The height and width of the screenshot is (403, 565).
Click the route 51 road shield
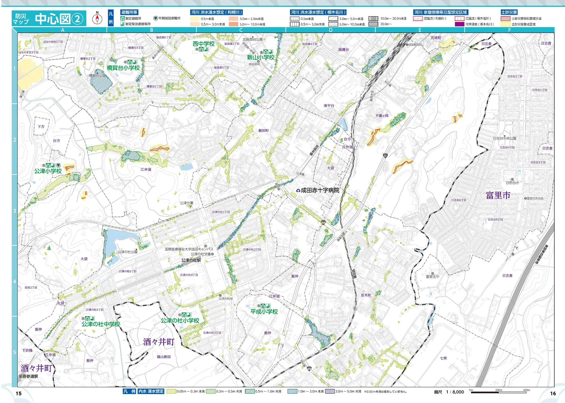(385, 156)
